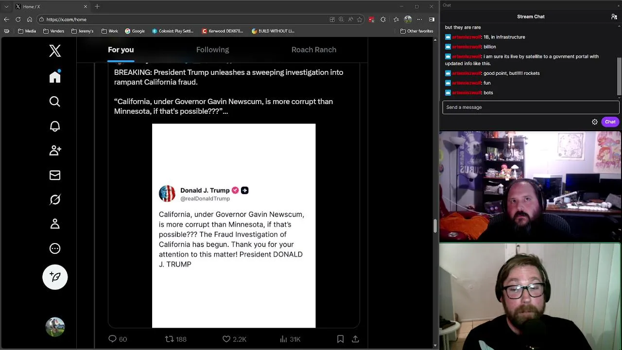Click the chat message "1B, in infrastructure"
Image resolution: width=622 pixels, height=350 pixels.
(x=504, y=37)
